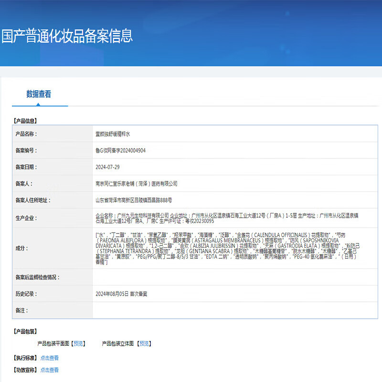Open the 数据查看 tab
Screen dimensions: 382x382
click(39, 94)
